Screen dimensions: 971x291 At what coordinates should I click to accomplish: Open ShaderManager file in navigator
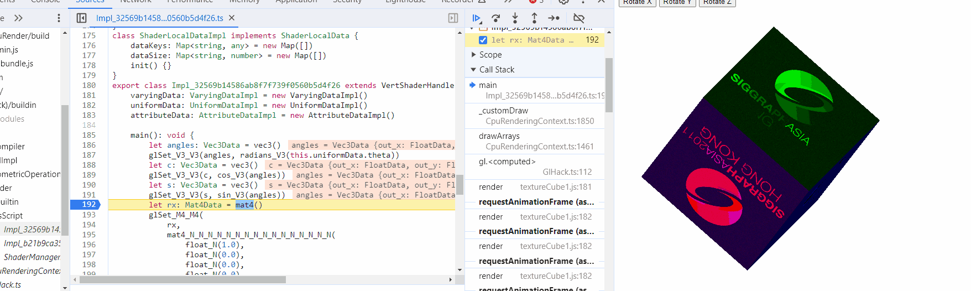(32, 257)
